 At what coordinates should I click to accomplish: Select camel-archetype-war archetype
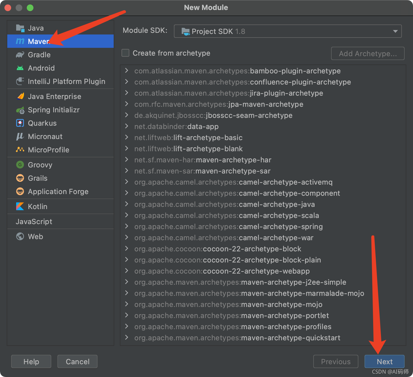[x=224, y=238]
